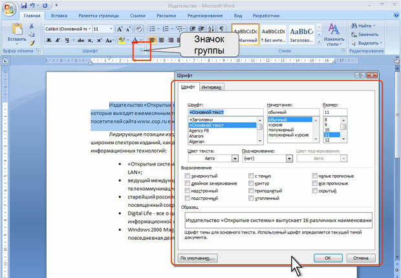
Task: Apply strikethrough formatting
Action: coord(81,40)
